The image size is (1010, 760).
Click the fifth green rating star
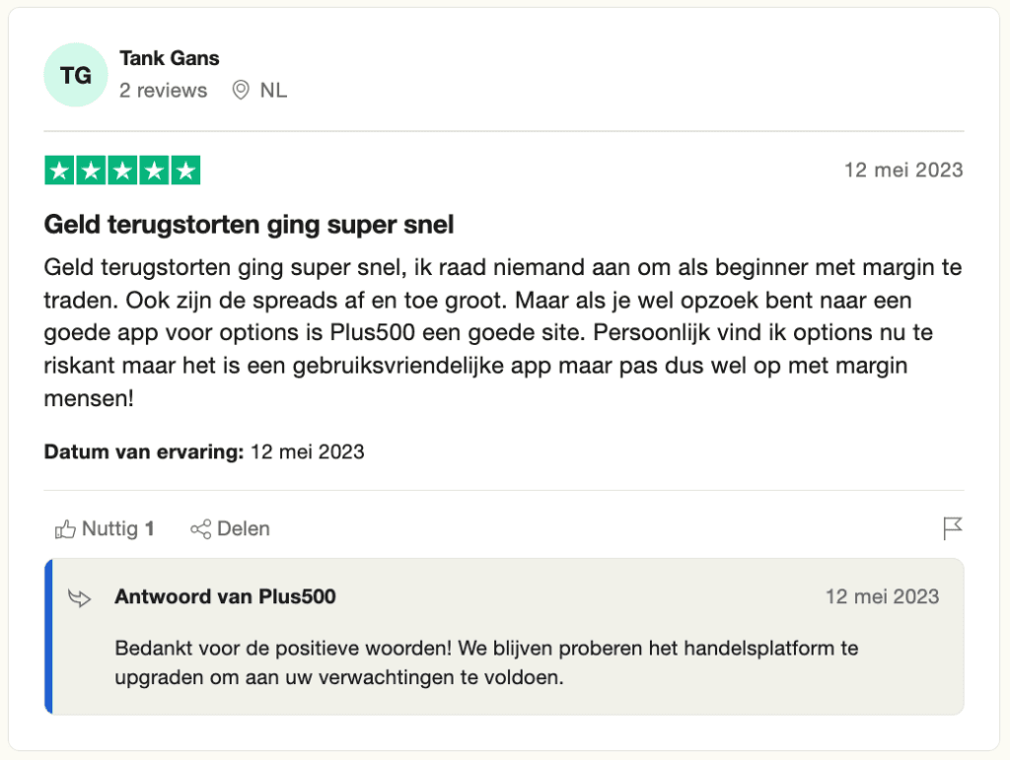coord(185,171)
